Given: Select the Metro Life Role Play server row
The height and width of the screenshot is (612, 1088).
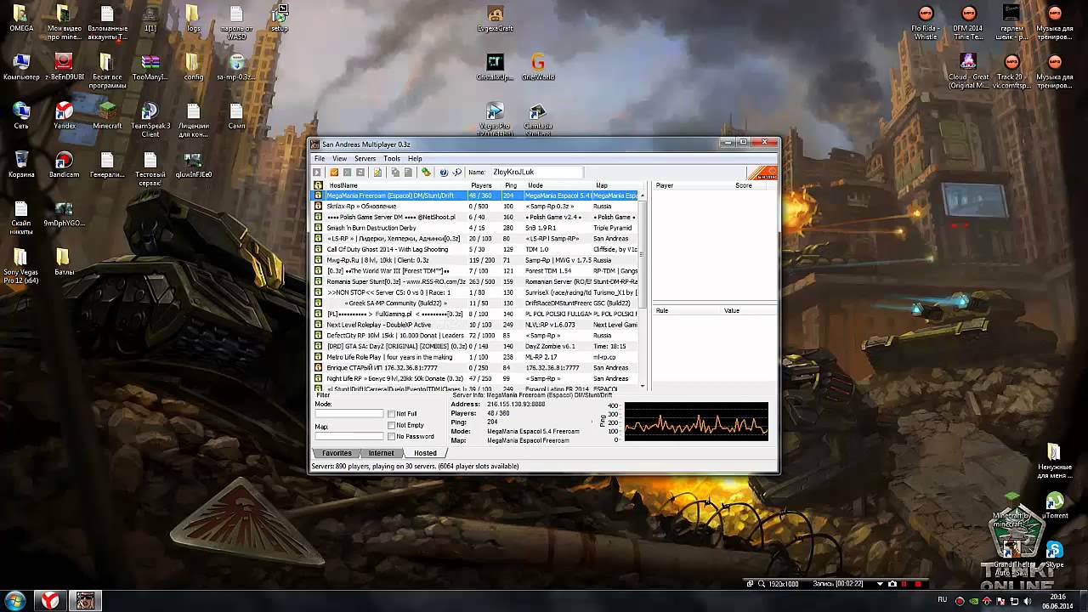Looking at the screenshot, I should coord(476,357).
